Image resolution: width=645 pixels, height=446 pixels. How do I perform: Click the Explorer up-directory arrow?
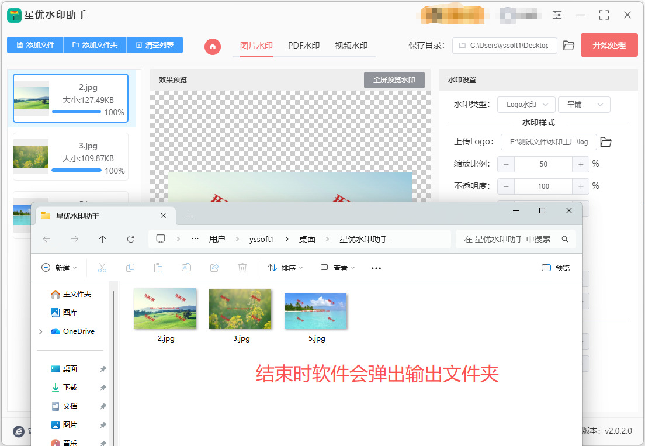click(103, 239)
